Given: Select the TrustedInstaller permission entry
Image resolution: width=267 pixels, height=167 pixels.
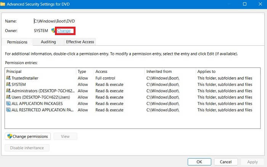Looking at the screenshot, I should point(132,78).
